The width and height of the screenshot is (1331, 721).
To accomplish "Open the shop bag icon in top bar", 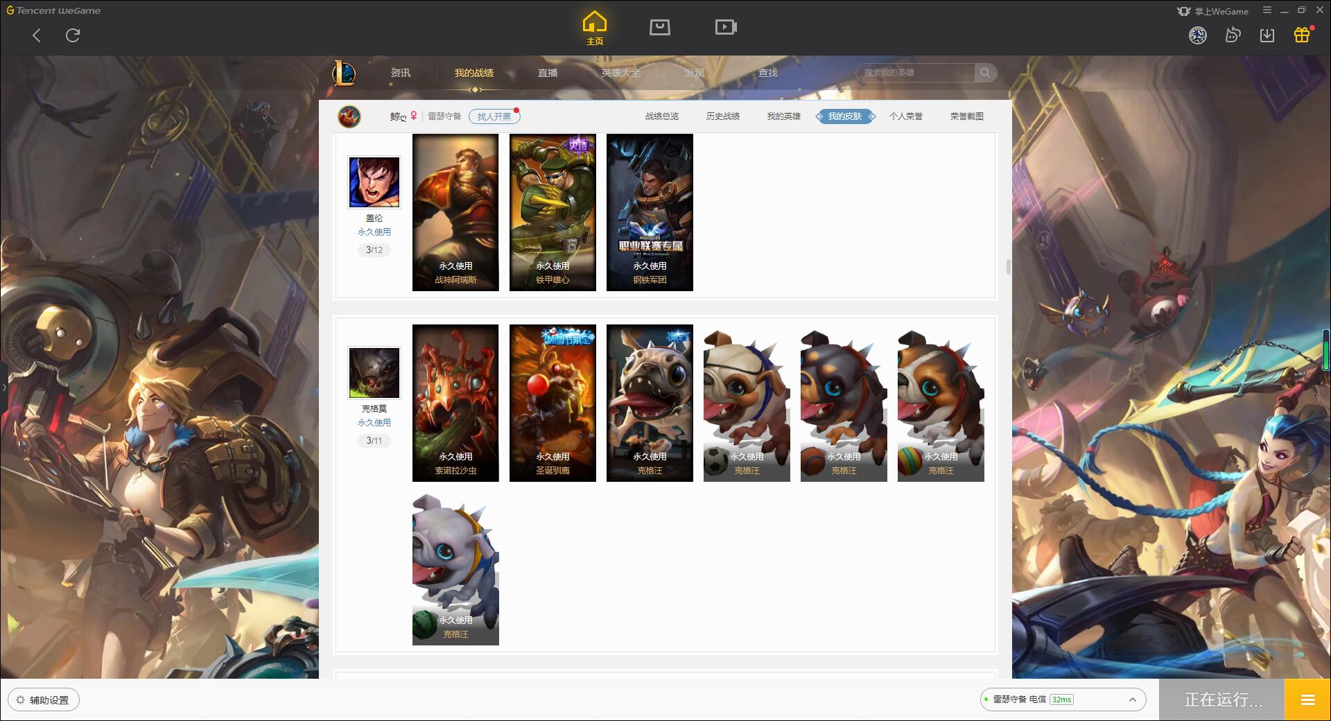I will pos(659,27).
